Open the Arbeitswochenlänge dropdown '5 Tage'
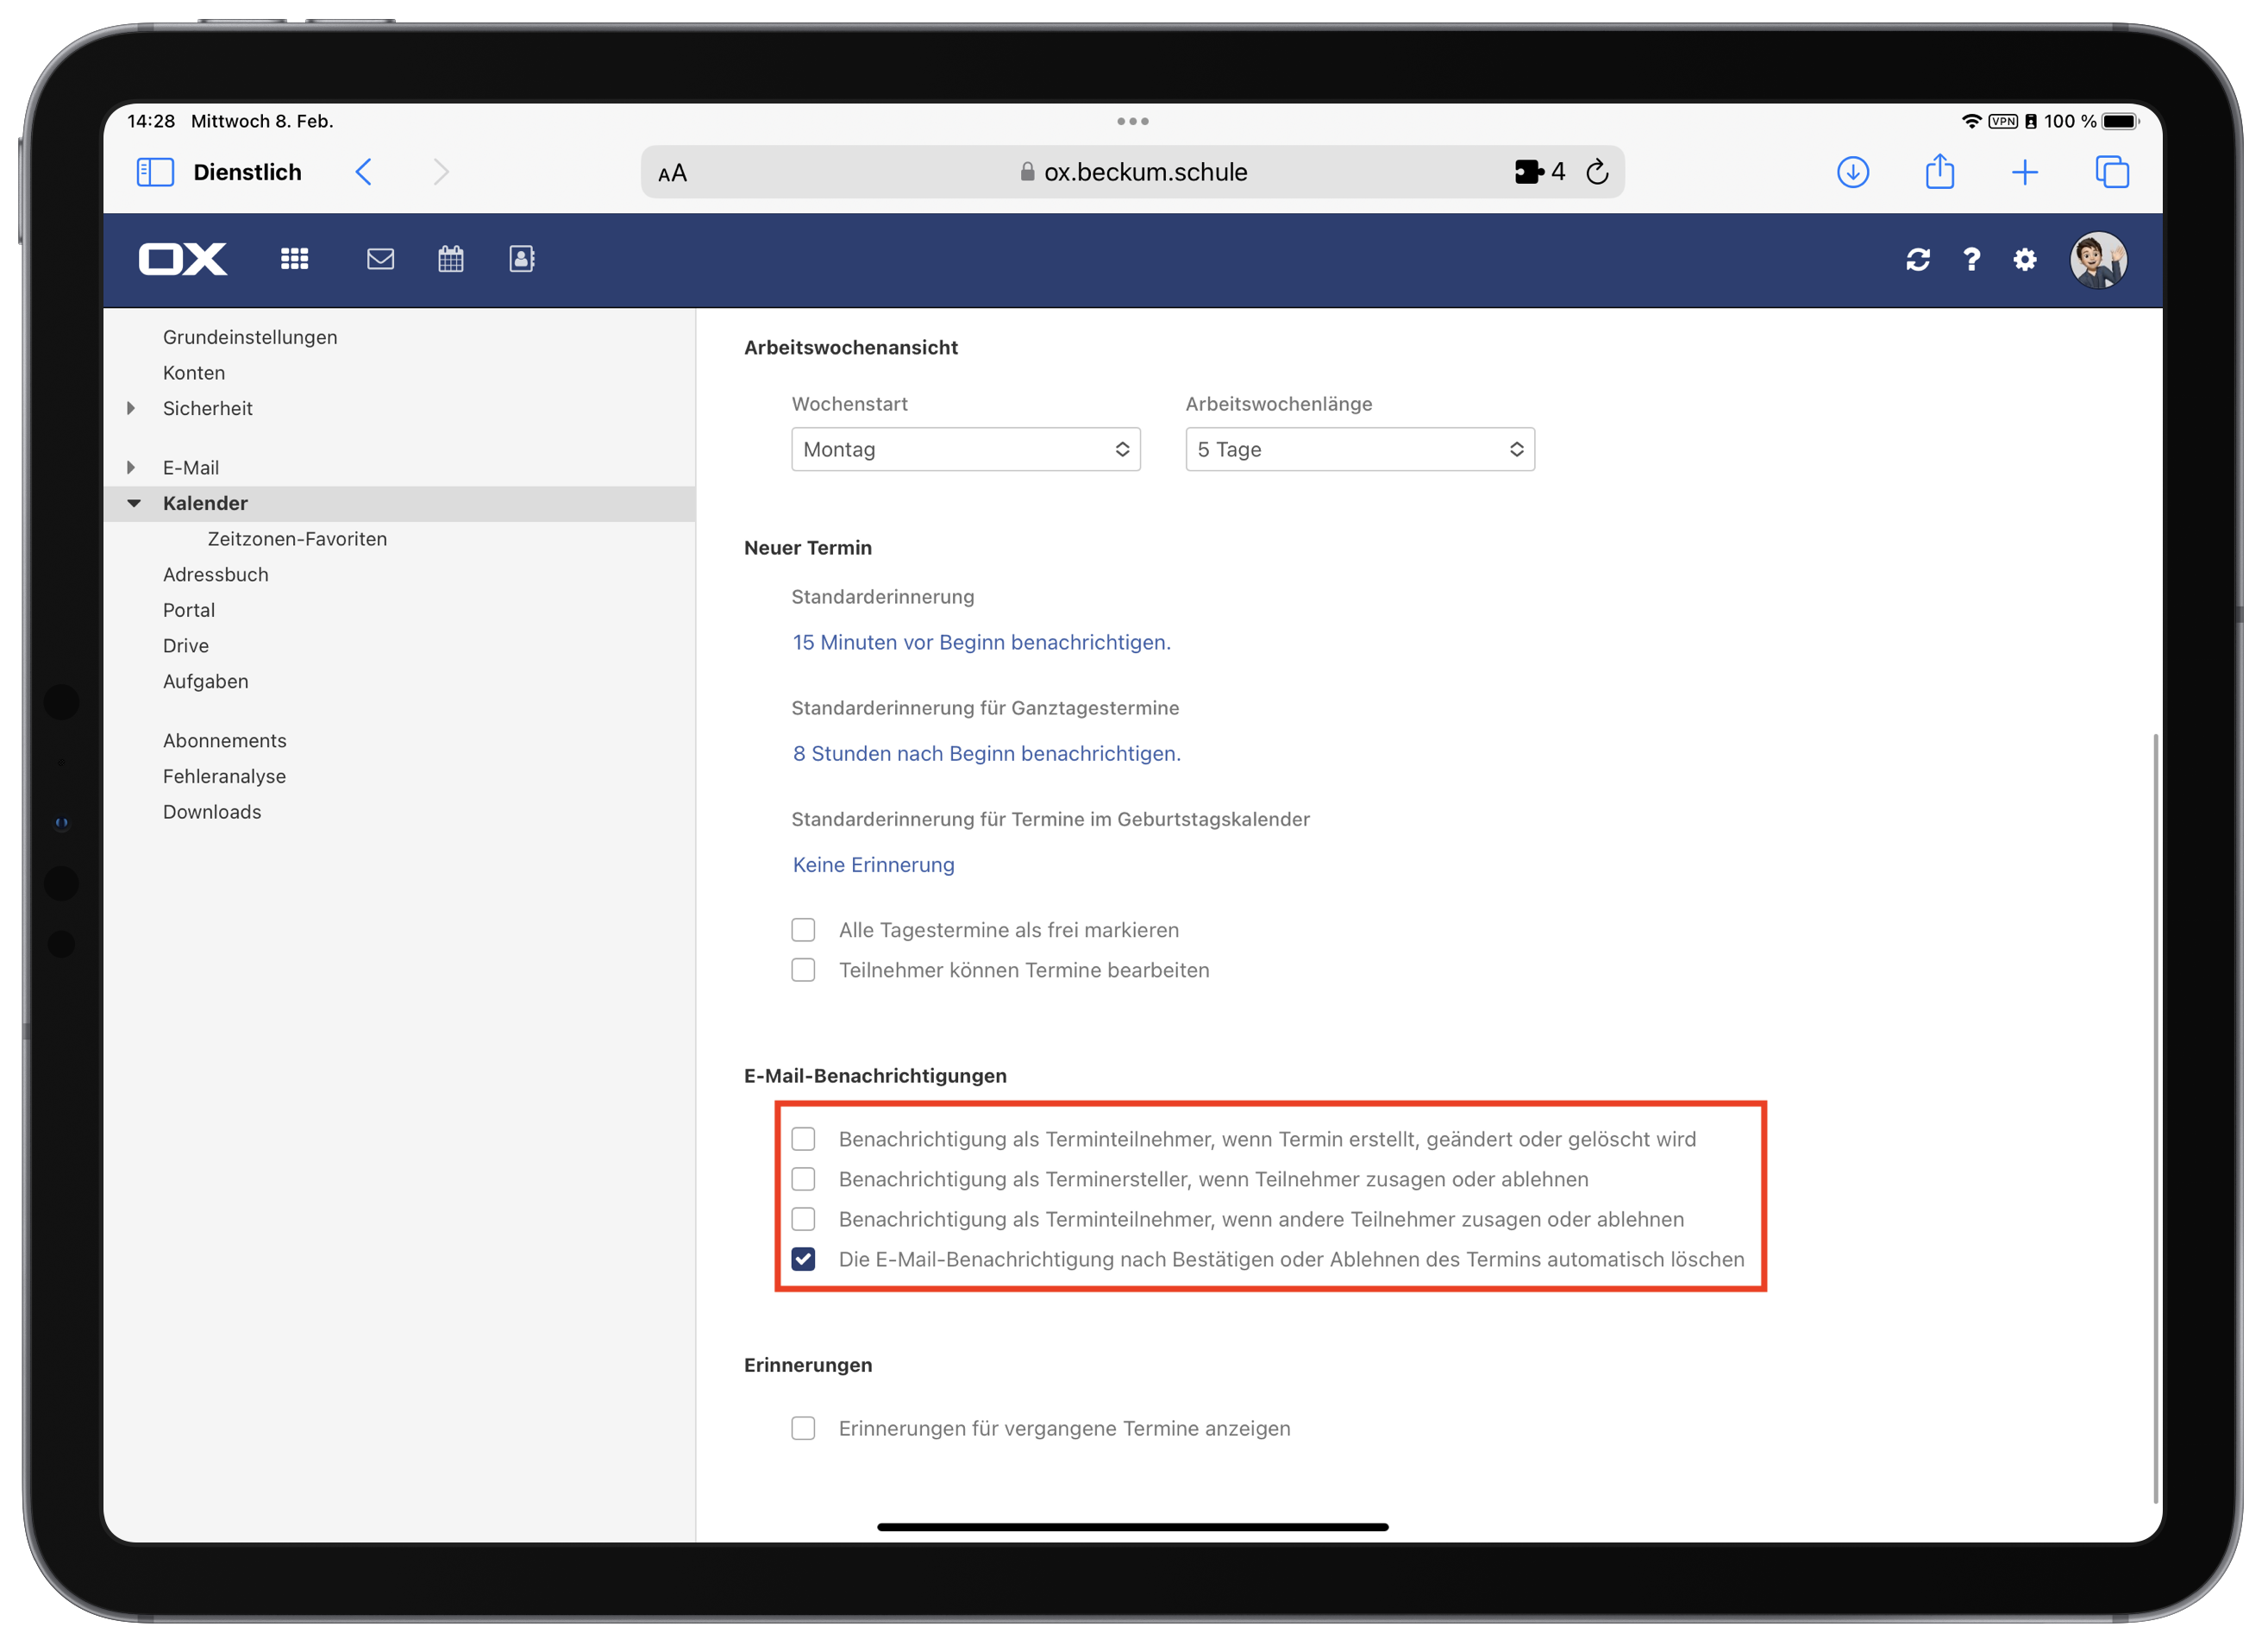 [1360, 449]
